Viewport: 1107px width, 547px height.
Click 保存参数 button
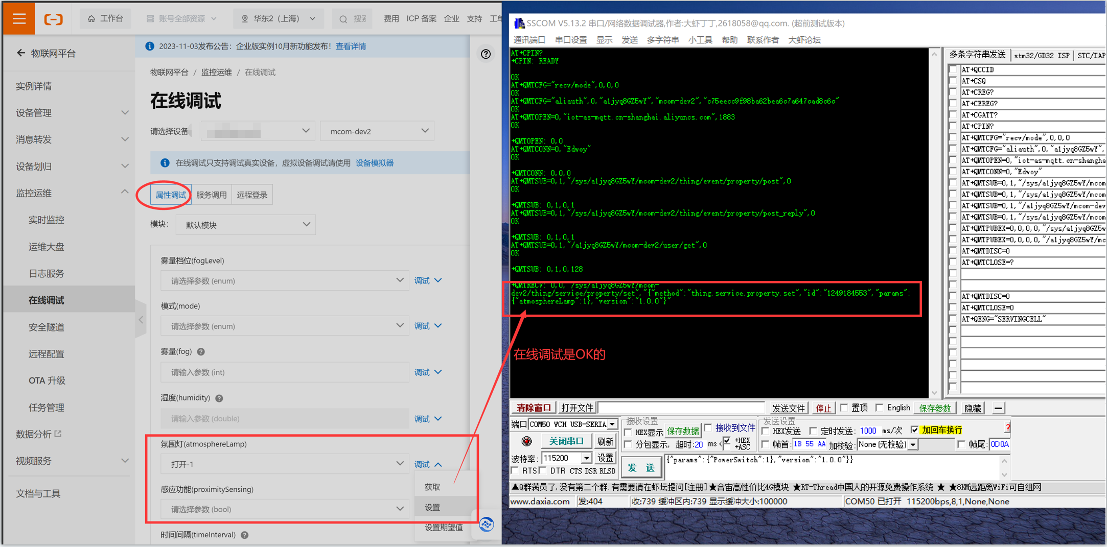[935, 408]
